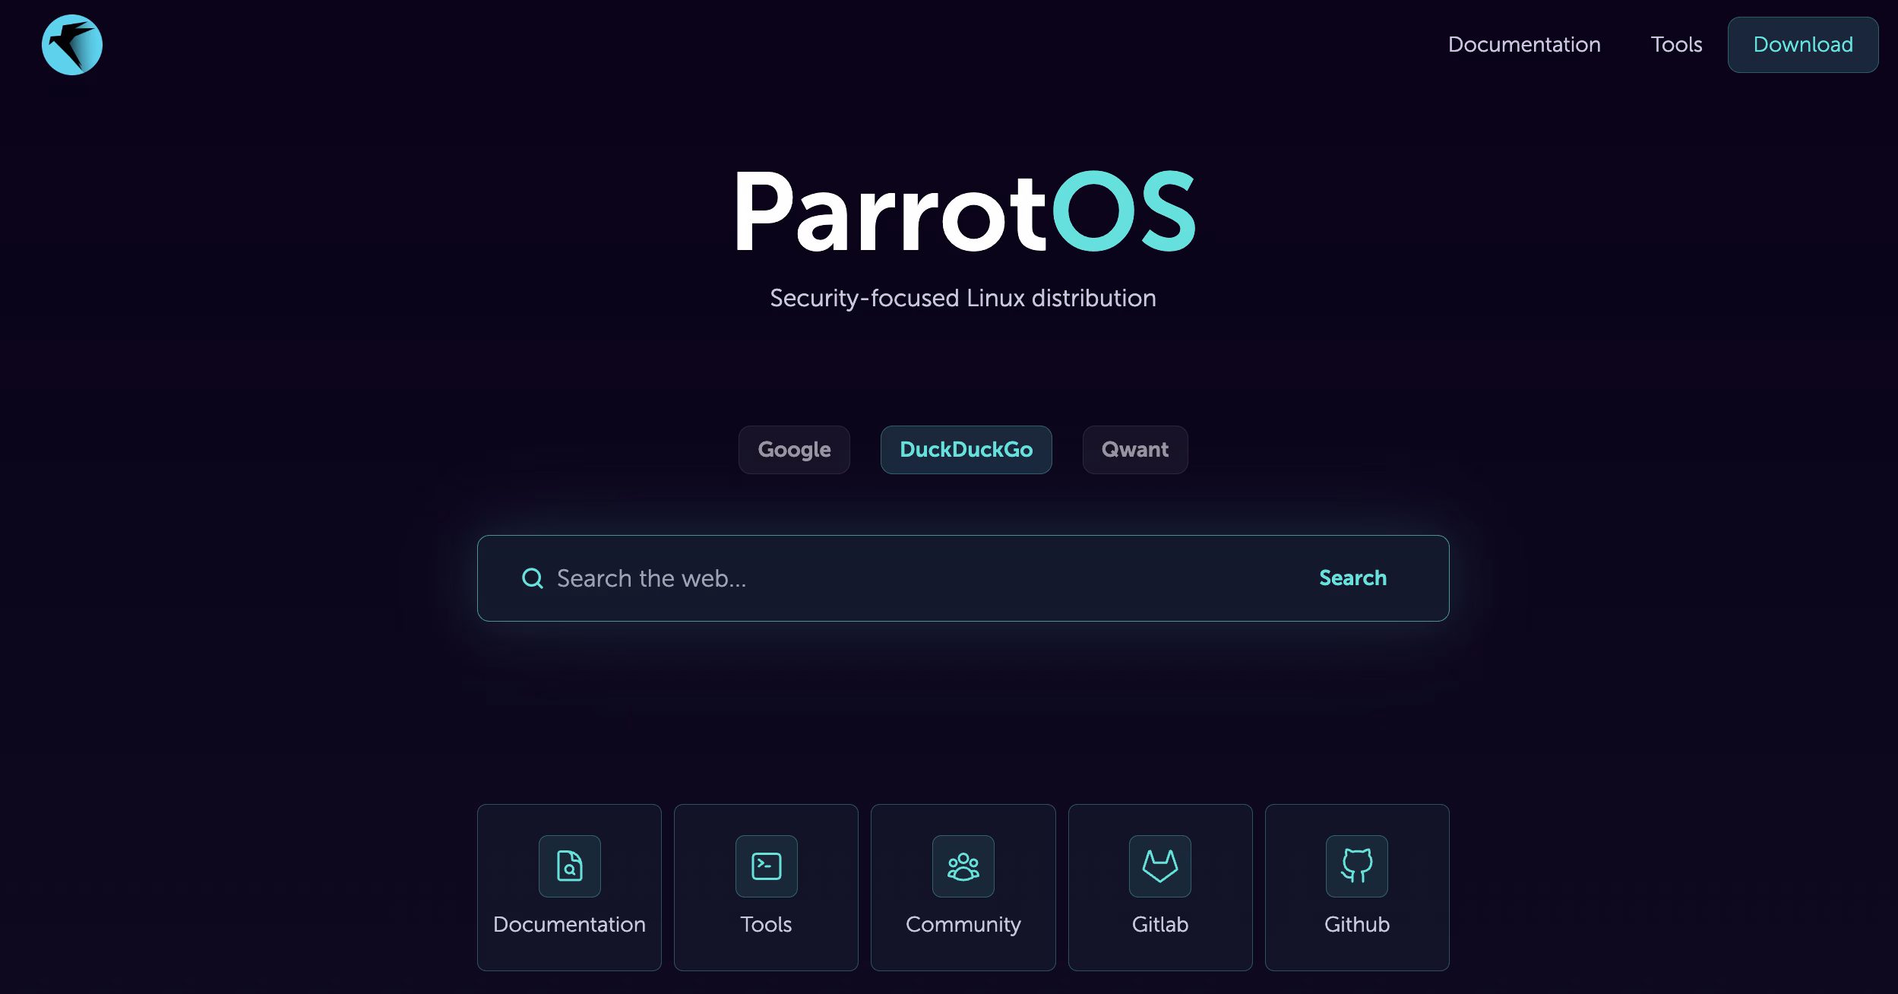1898x994 pixels.
Task: Click the Gitlab fox icon
Action: (1160, 866)
